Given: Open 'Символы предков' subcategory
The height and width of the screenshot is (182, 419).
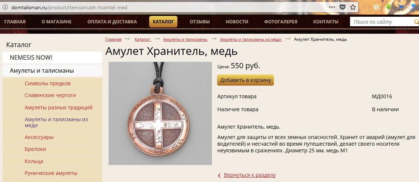Looking at the screenshot, I should pyautogui.click(x=48, y=83).
